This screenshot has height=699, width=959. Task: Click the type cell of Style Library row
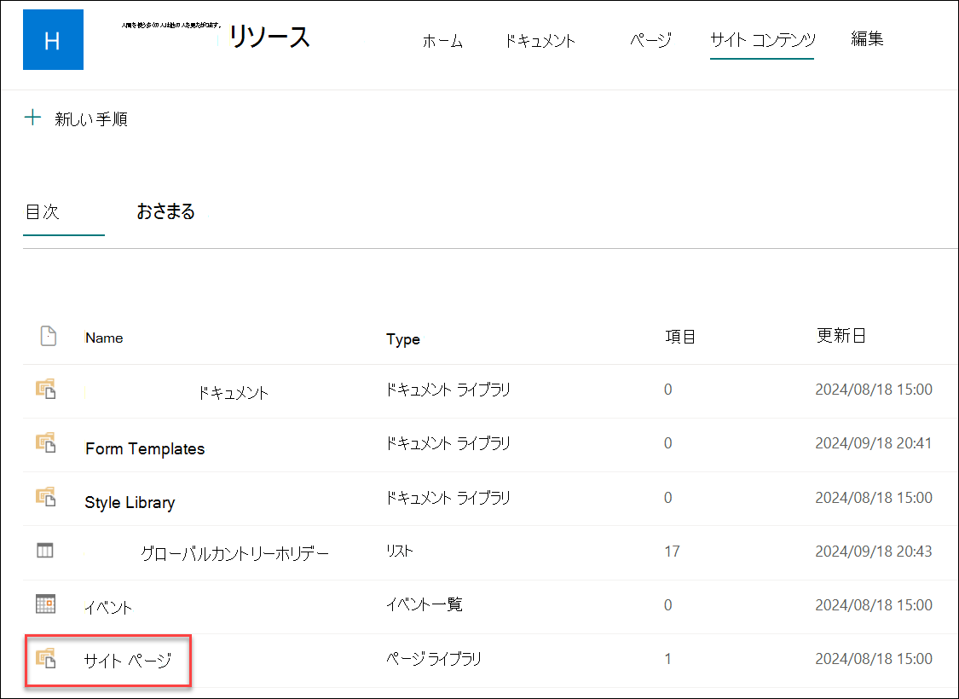coord(448,497)
